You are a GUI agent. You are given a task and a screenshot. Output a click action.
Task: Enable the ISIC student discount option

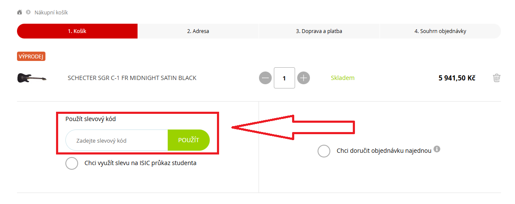pyautogui.click(x=72, y=163)
